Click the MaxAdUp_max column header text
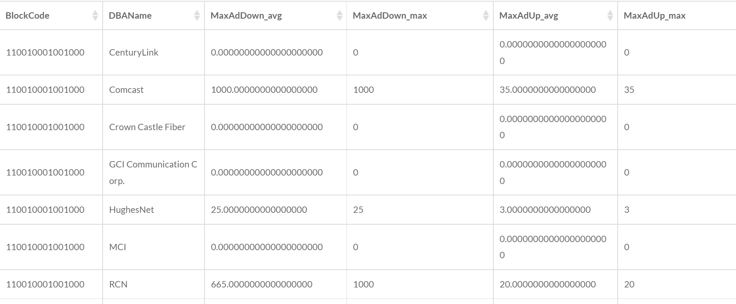Screen dimensions: 736x304 [x=654, y=16]
